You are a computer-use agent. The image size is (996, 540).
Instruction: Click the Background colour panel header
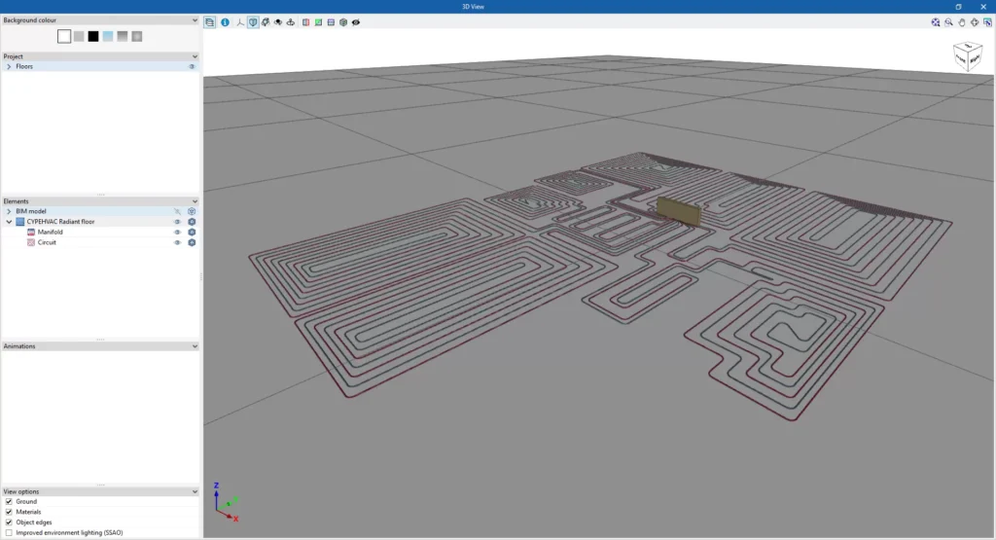tap(100, 20)
